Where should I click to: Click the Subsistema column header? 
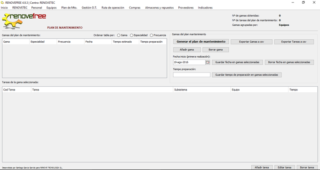pos(202,89)
